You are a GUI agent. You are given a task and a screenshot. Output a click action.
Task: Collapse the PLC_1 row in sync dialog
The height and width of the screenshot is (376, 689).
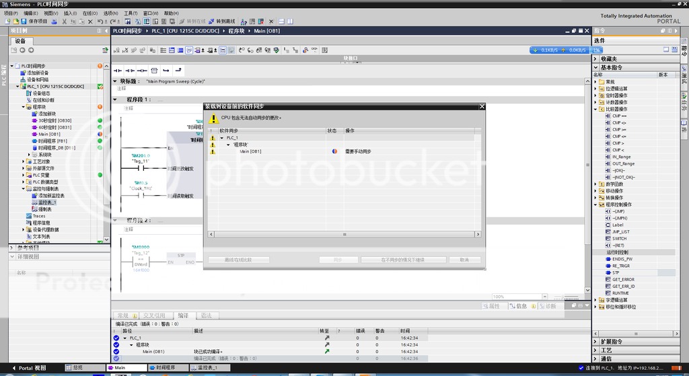222,138
